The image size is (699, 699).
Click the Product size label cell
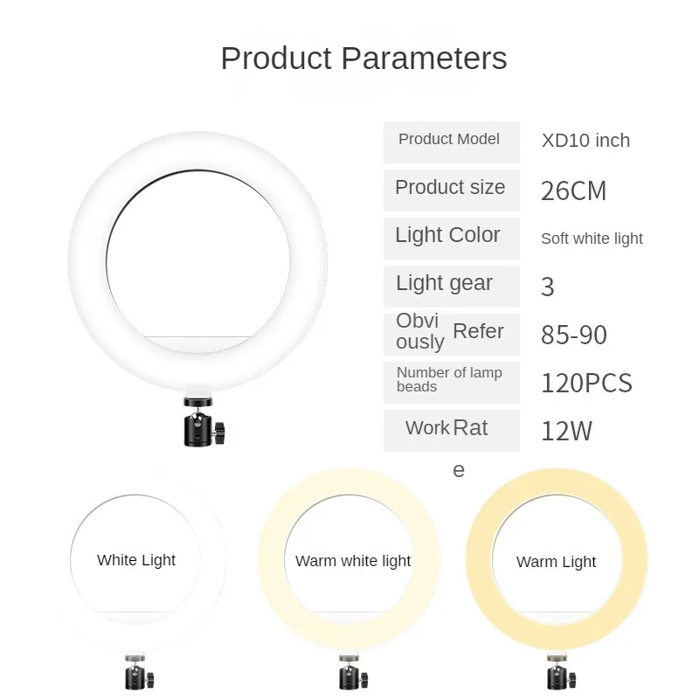(452, 190)
